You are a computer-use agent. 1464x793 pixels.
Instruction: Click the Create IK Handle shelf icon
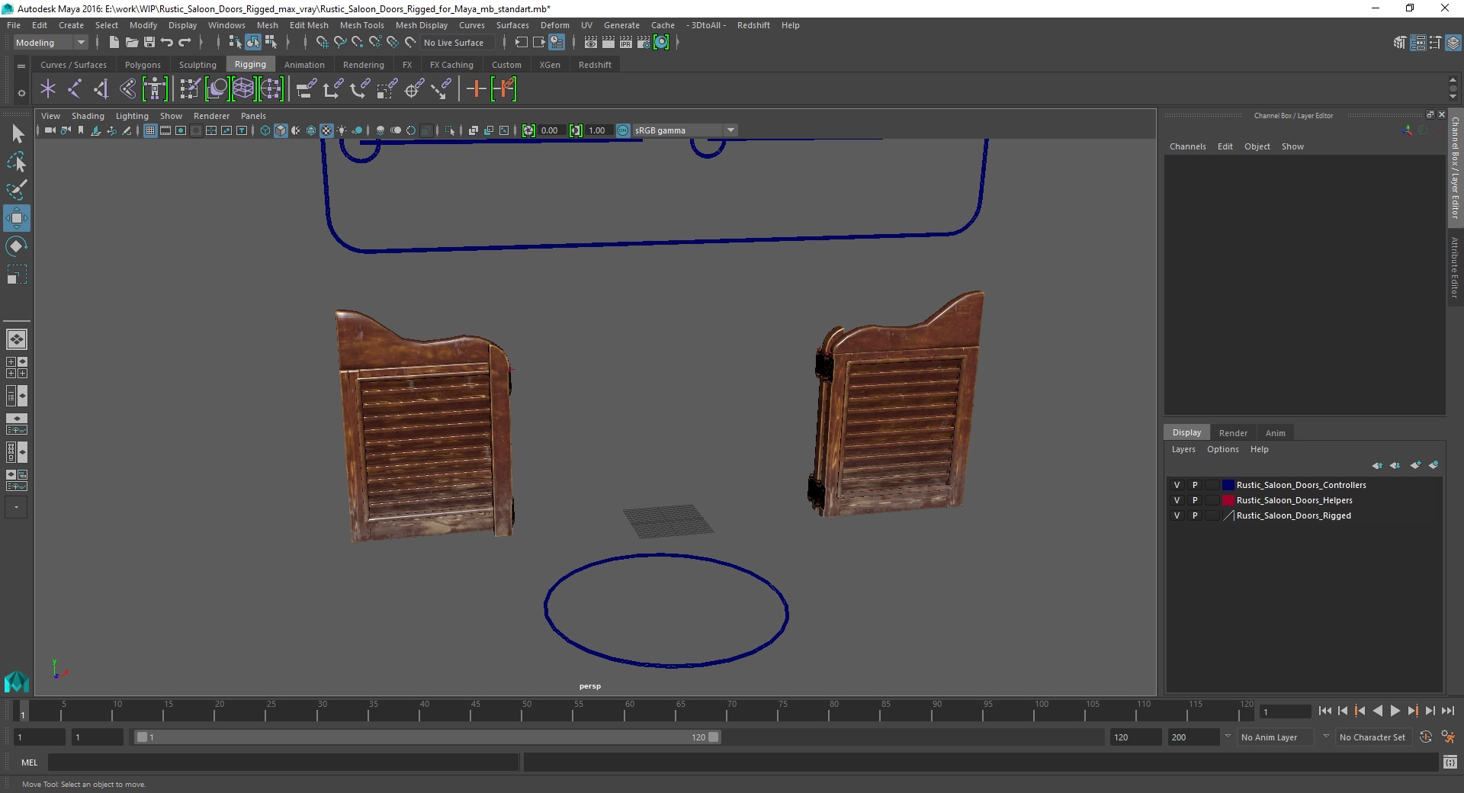(101, 89)
